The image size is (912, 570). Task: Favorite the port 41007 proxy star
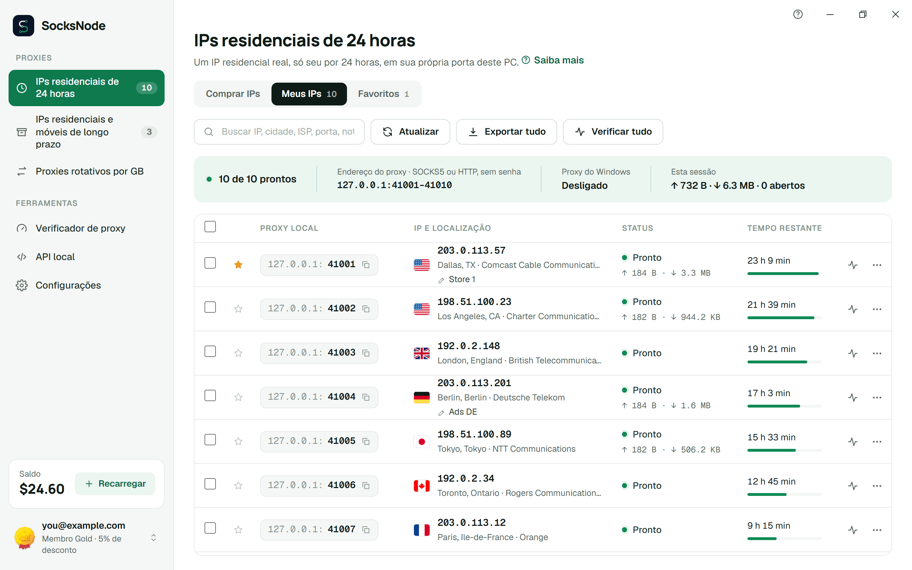coord(238,529)
